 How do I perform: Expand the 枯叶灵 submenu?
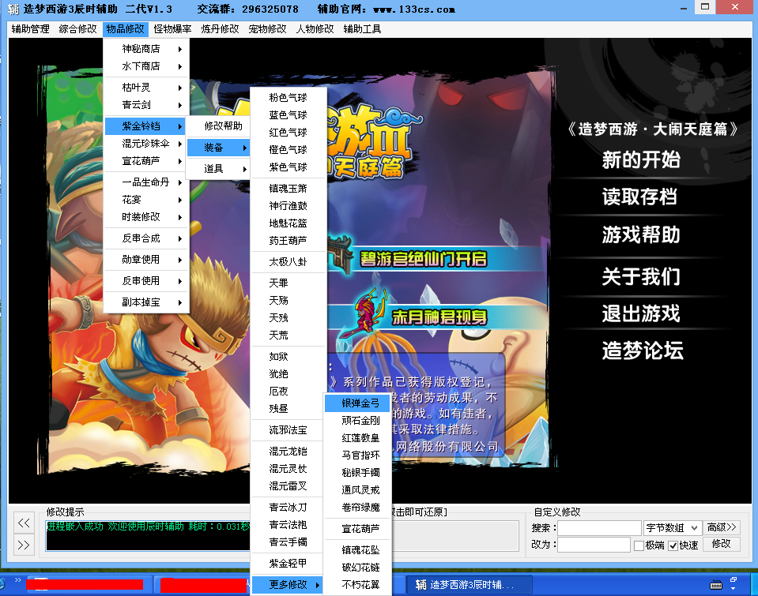point(146,88)
